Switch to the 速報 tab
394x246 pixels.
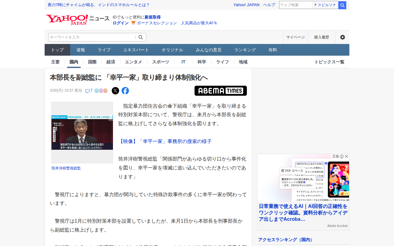point(81,50)
